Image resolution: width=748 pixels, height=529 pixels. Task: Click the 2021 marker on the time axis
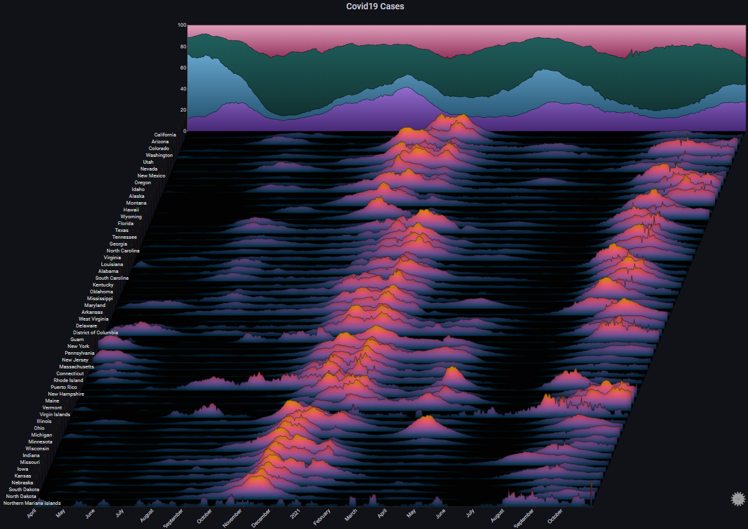pyautogui.click(x=295, y=513)
